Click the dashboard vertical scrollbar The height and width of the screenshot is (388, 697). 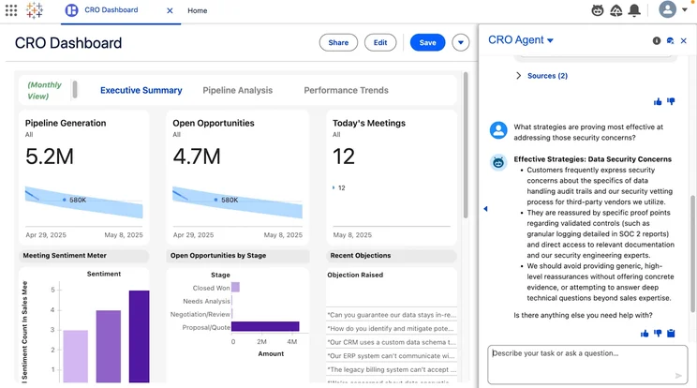click(x=466, y=145)
